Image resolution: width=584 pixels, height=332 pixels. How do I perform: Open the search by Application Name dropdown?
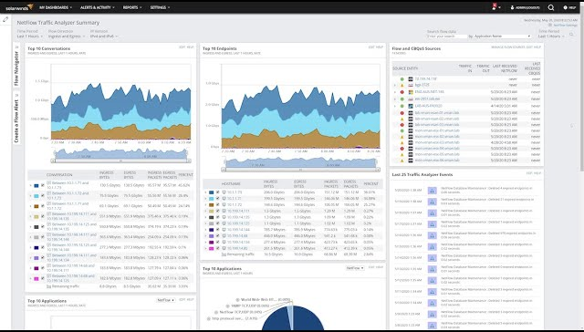point(502,36)
